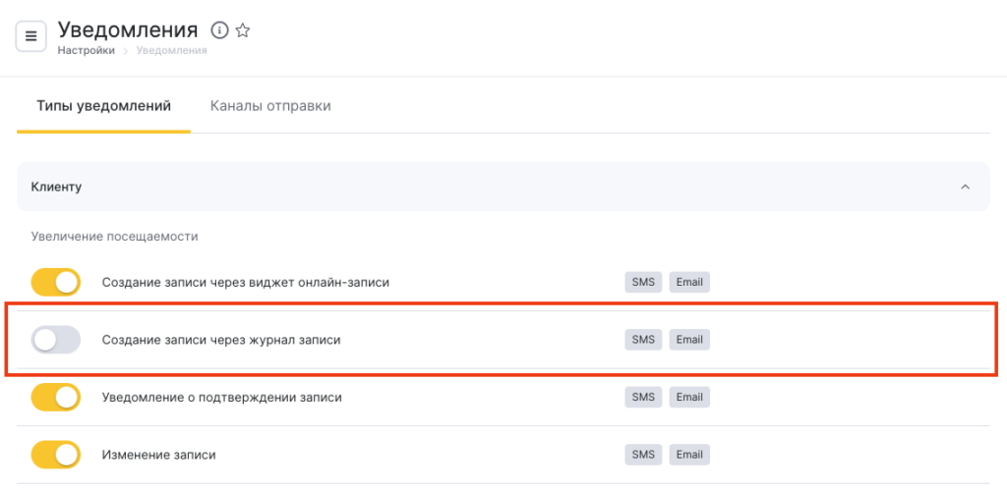Image resolution: width=1007 pixels, height=490 pixels.
Task: Star the Уведомления page as favorite
Action: [x=243, y=30]
